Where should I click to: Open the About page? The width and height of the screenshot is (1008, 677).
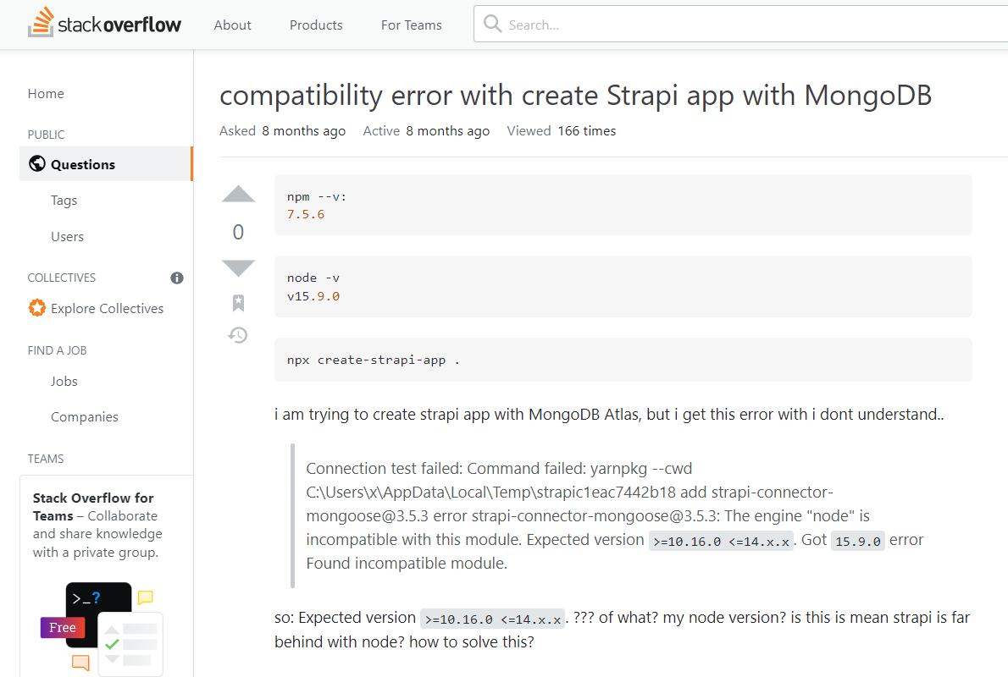(233, 25)
